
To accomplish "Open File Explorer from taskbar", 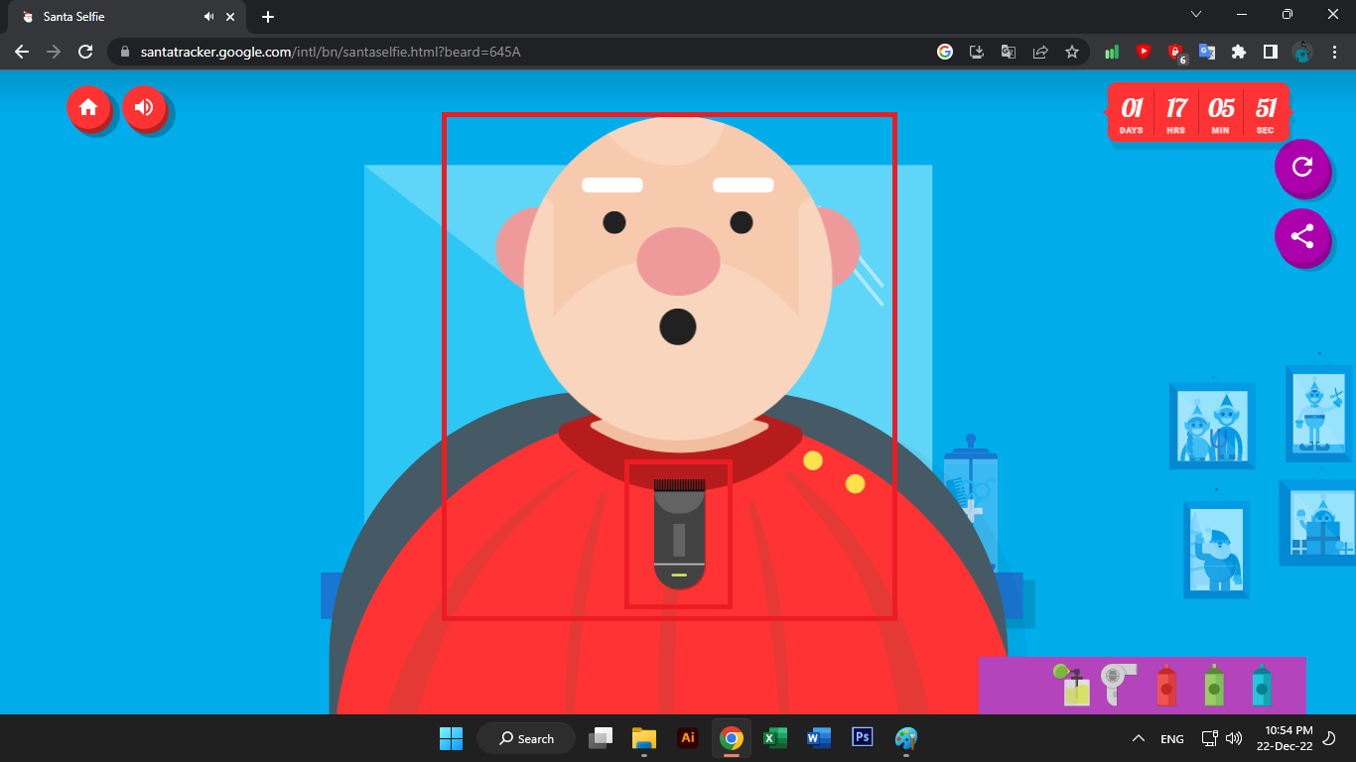I will coord(644,738).
